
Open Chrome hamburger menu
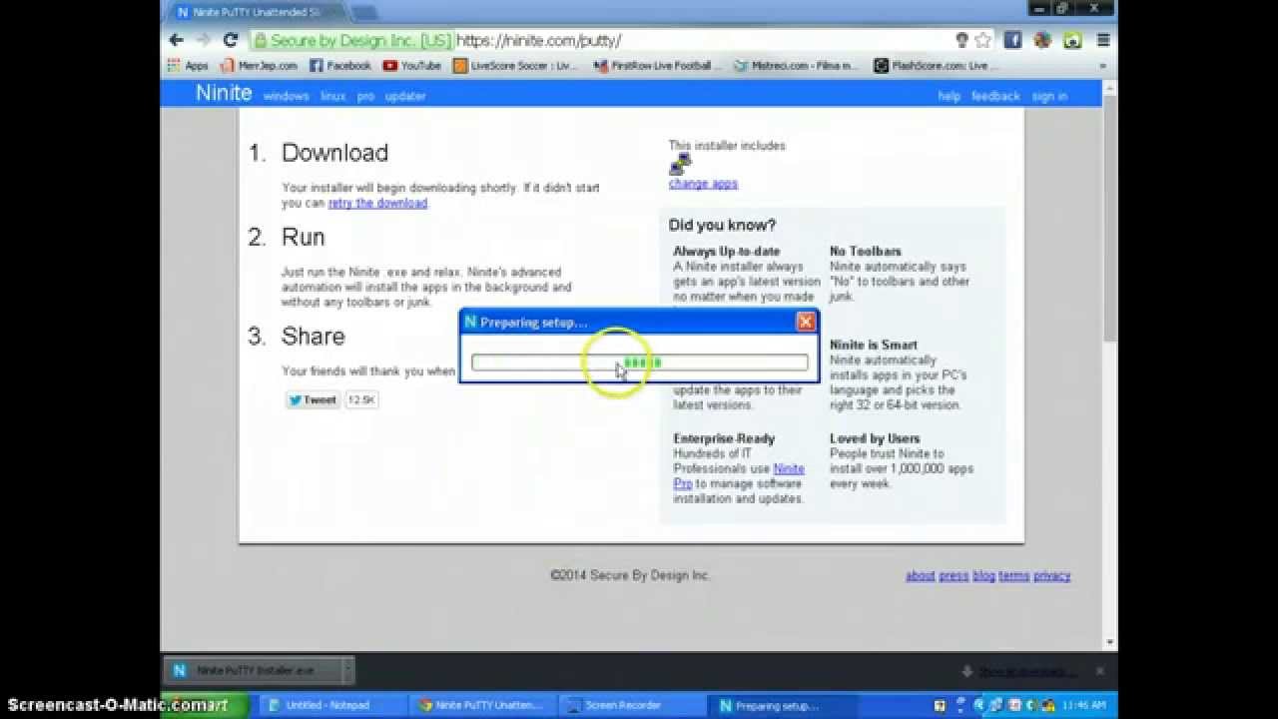pos(1103,40)
